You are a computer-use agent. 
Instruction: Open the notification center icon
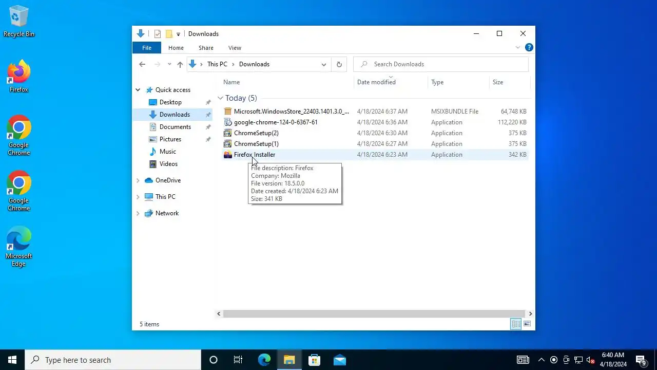pyautogui.click(x=641, y=360)
